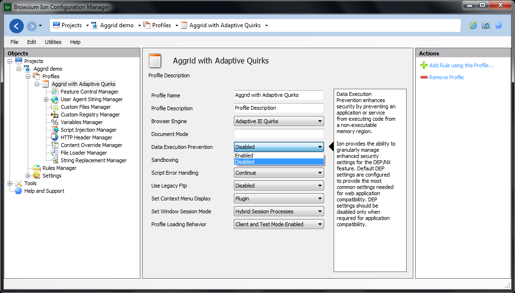Screen dimensions: 515x293
Task: Choose Disabled in the DEP dropdown list
Action: coord(279,162)
